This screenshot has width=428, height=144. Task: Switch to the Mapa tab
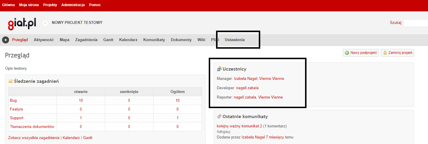(x=64, y=40)
